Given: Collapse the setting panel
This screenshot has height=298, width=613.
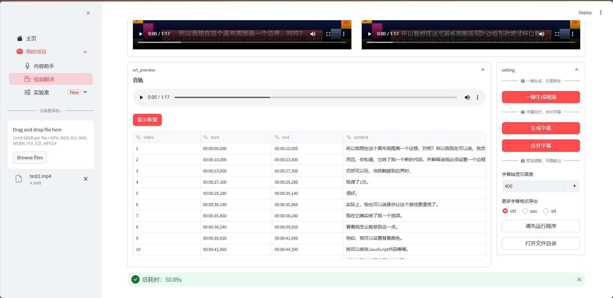Looking at the screenshot, I should tap(577, 70).
